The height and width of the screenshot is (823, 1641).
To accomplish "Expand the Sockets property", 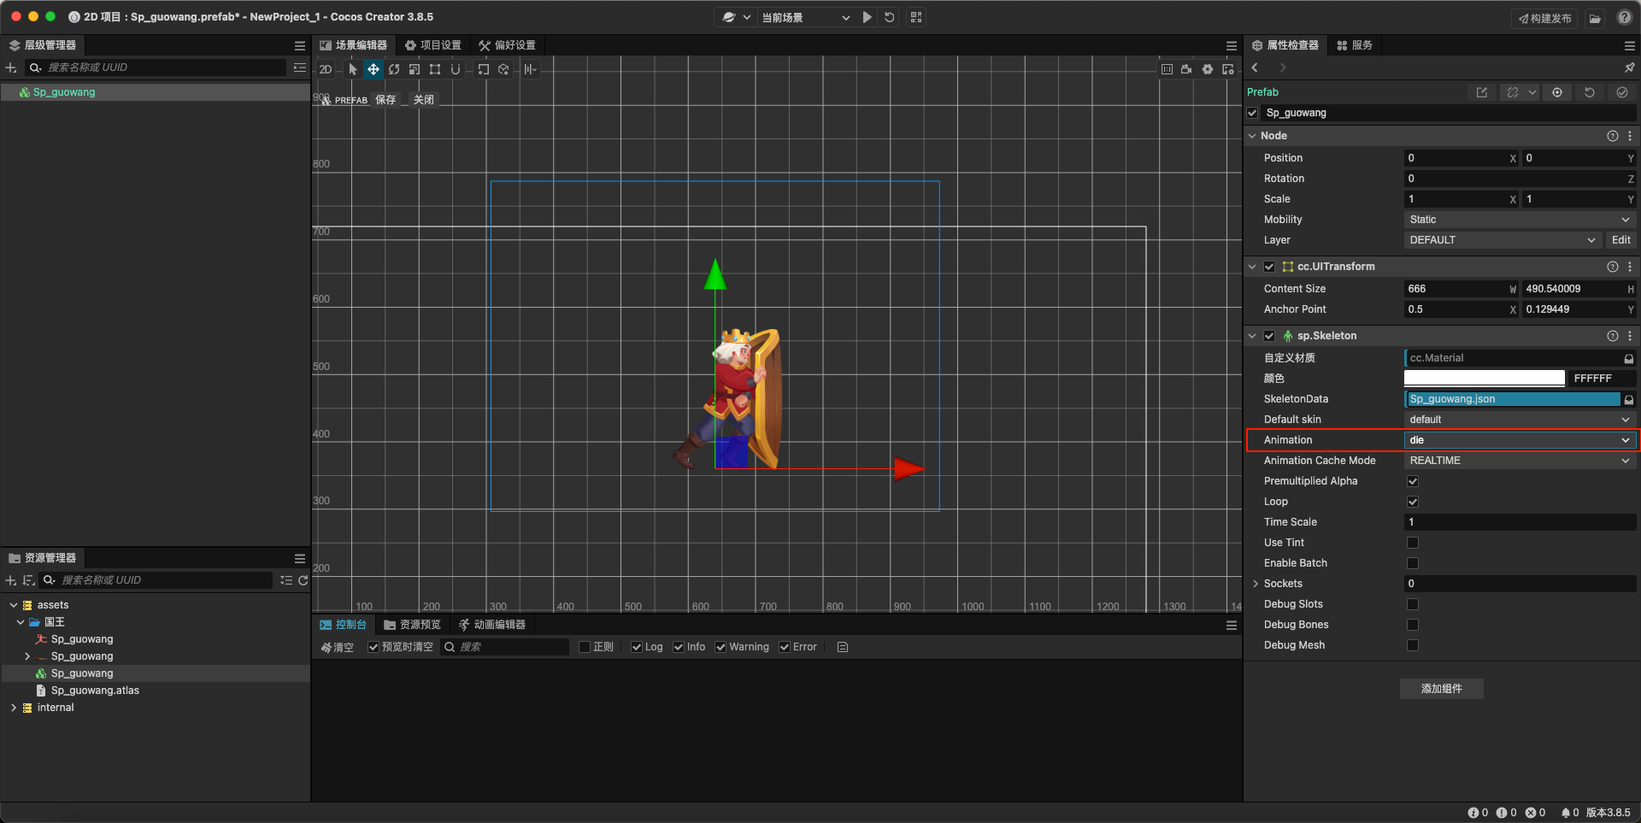I will point(1256,584).
